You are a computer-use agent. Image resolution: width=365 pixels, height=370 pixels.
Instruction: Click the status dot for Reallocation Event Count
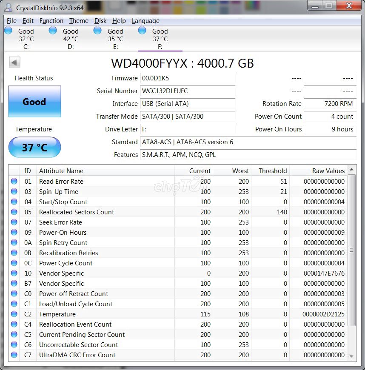pyautogui.click(x=14, y=324)
